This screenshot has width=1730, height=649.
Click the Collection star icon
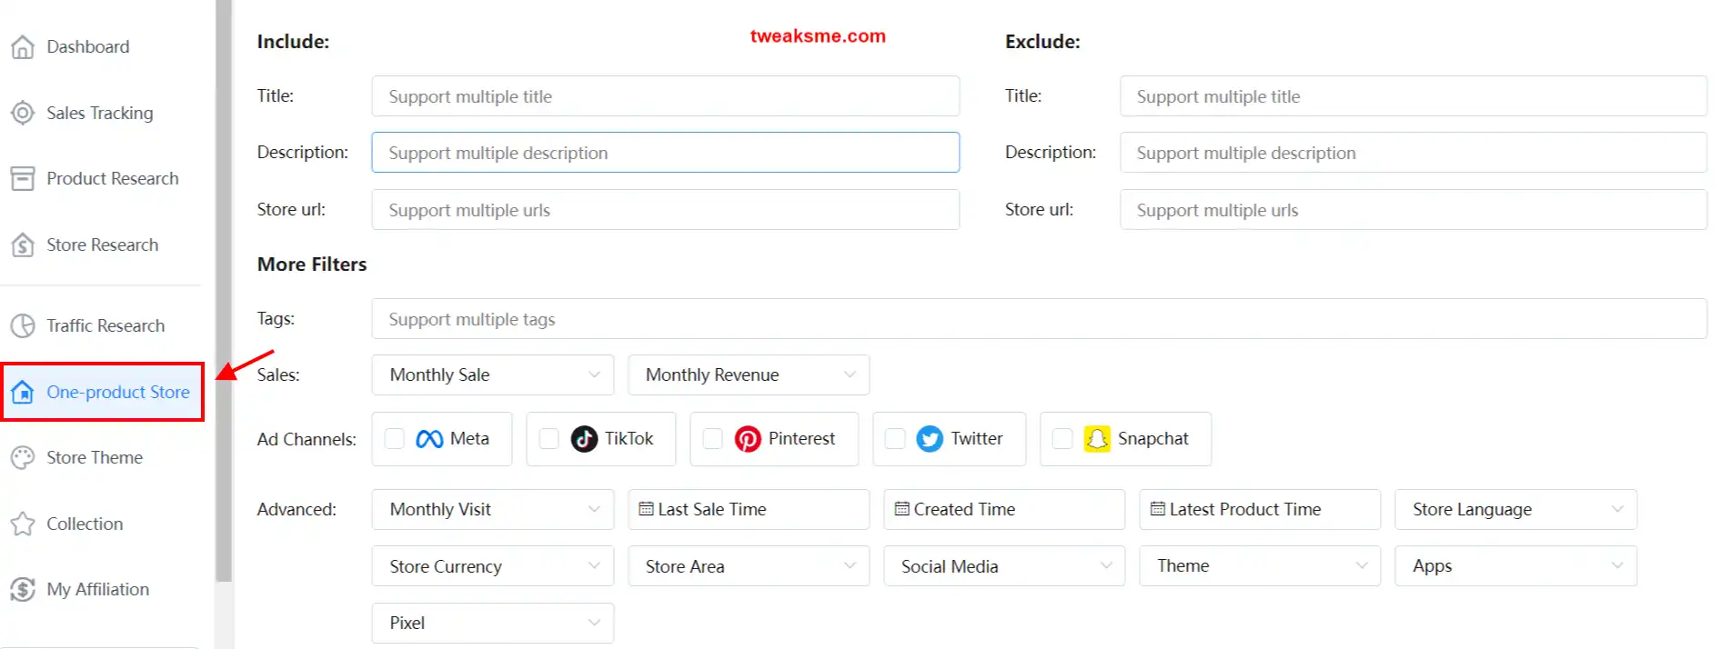(23, 524)
